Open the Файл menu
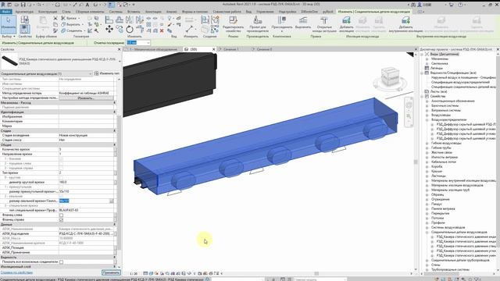Image resolution: width=500 pixels, height=281 pixels. pos(6,12)
